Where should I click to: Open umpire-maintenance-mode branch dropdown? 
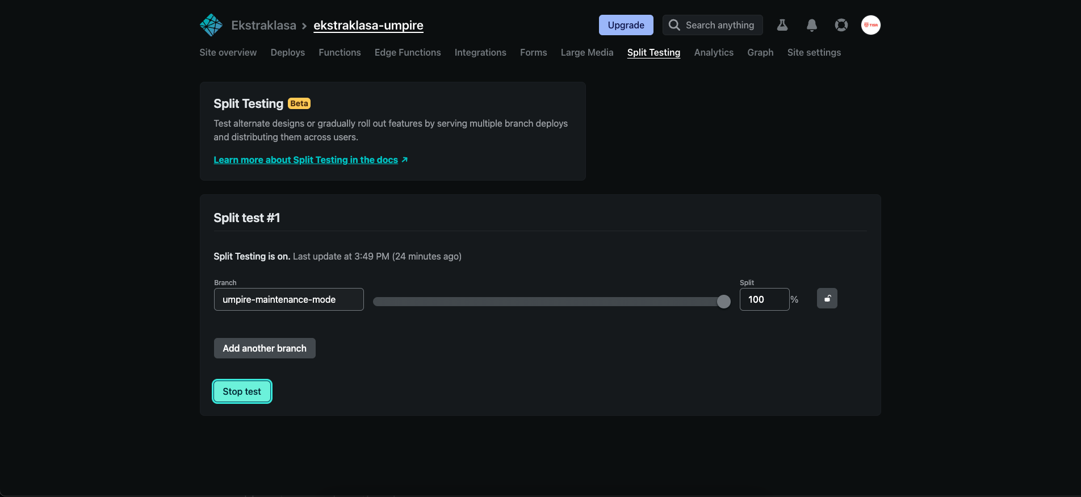point(289,299)
